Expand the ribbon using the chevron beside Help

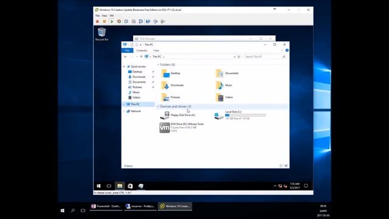(282, 50)
